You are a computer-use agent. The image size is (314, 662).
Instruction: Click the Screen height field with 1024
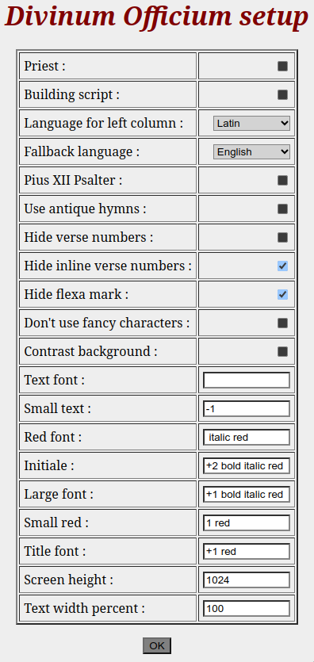pos(247,580)
